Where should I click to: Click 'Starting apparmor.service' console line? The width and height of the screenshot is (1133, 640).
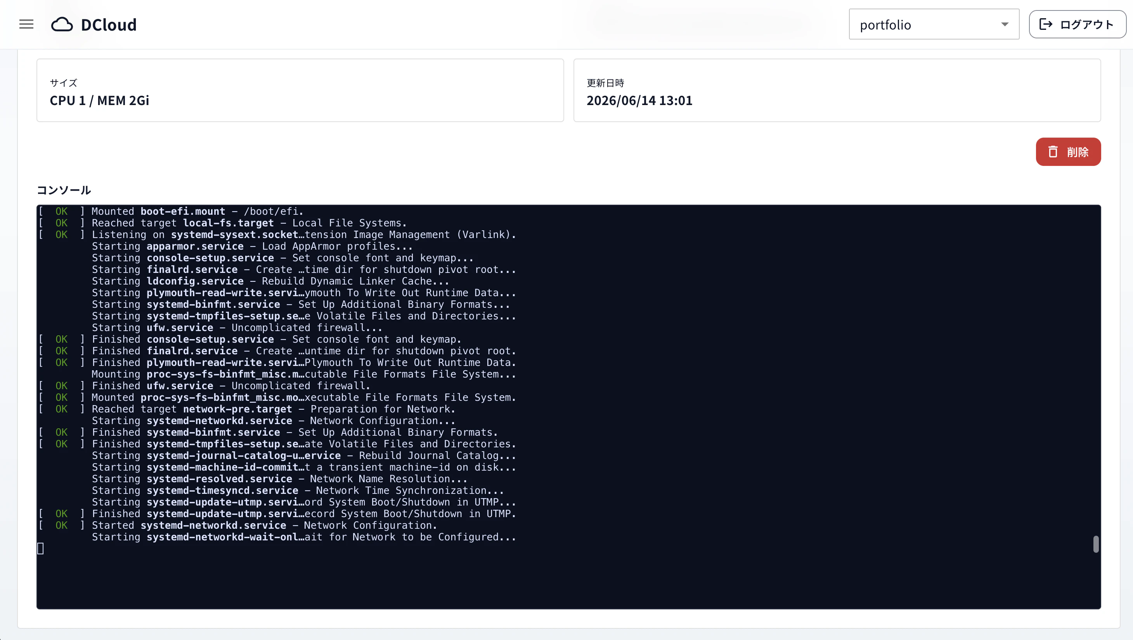(x=253, y=246)
